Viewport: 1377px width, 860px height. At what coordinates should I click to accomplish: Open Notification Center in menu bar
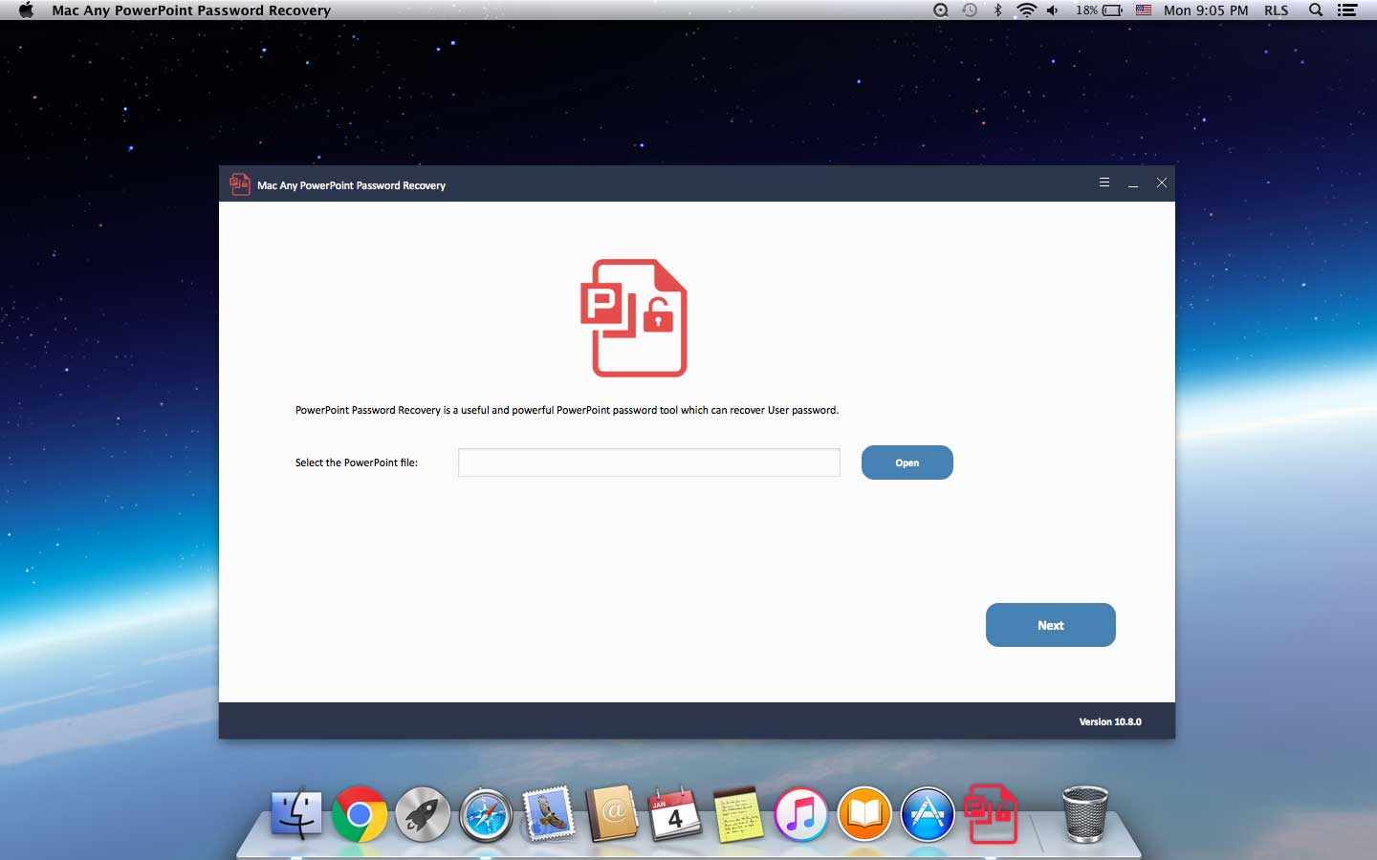pos(1347,11)
